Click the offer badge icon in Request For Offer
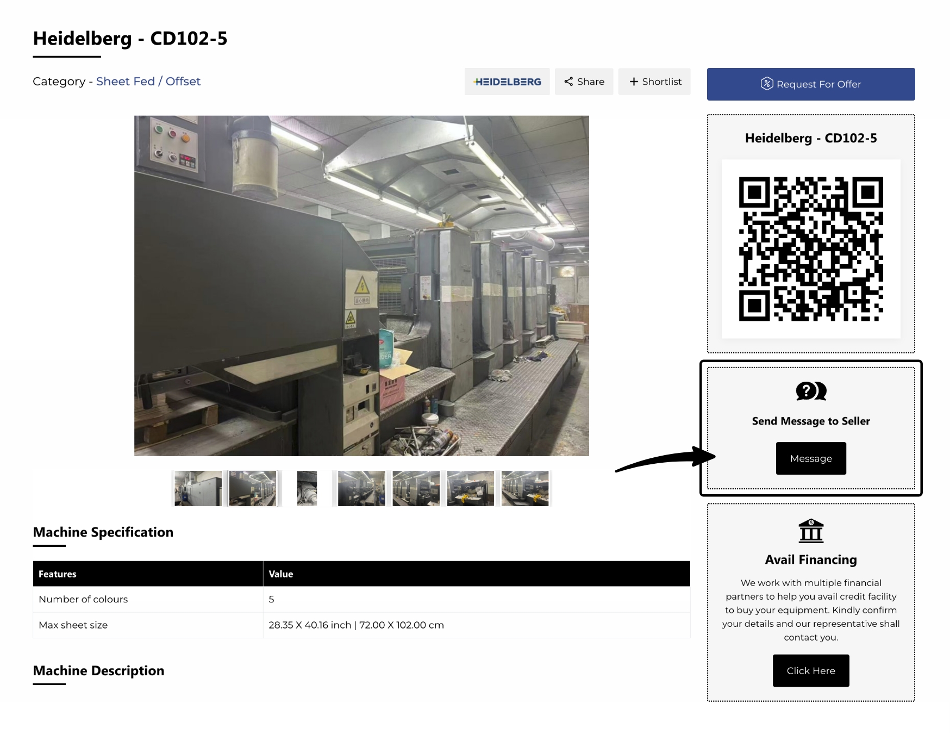The width and height of the screenshot is (950, 734). [x=766, y=84]
